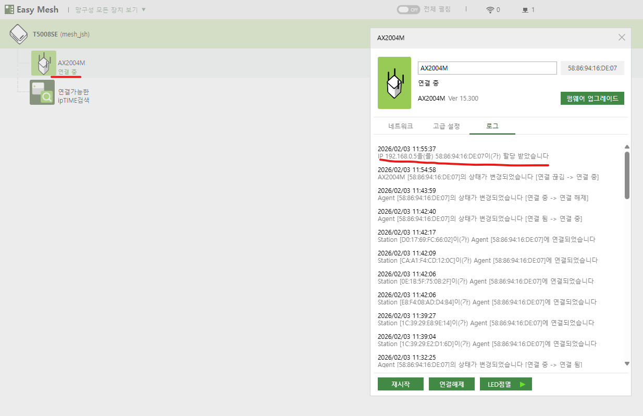Click log entry 연결 끊김 -> 연결 중
643x416 pixels.
pos(488,177)
